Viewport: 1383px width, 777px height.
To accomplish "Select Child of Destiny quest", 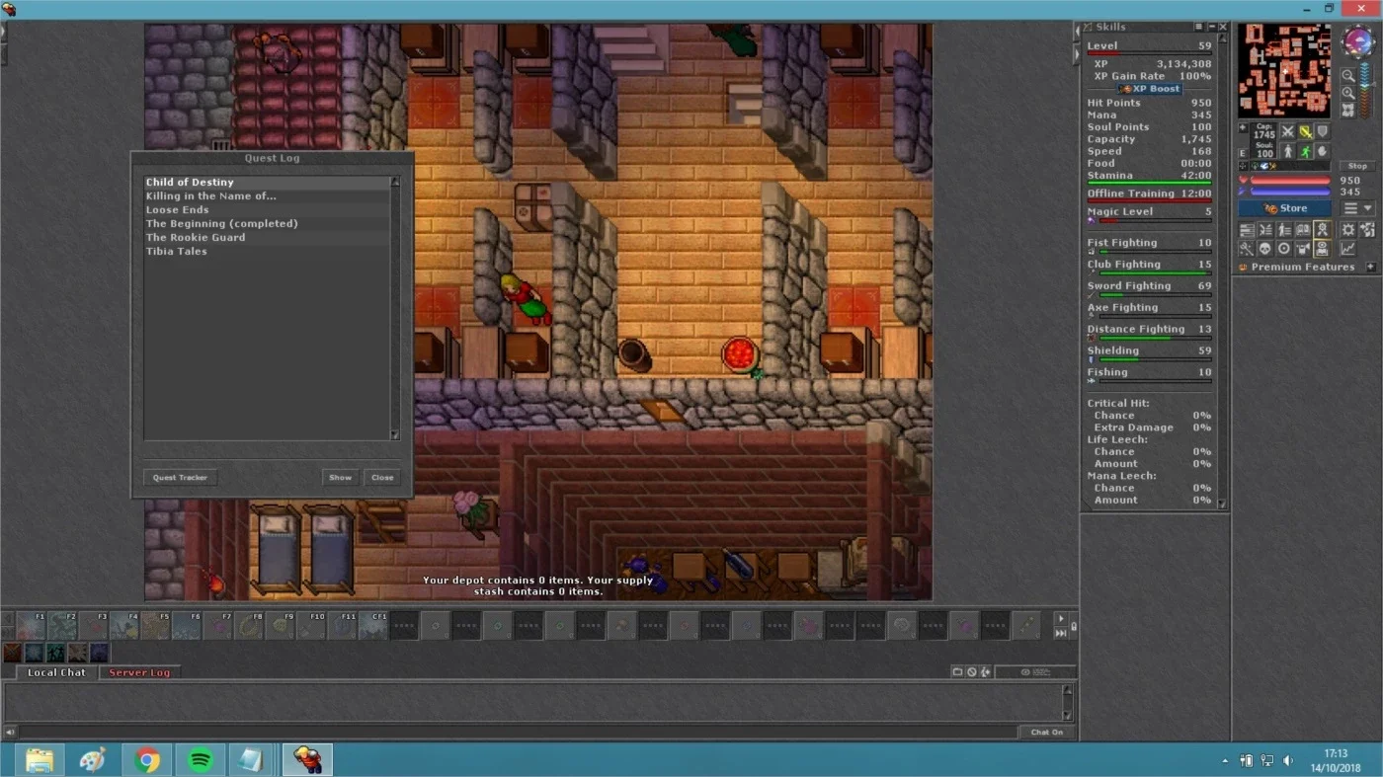I will click(x=267, y=182).
